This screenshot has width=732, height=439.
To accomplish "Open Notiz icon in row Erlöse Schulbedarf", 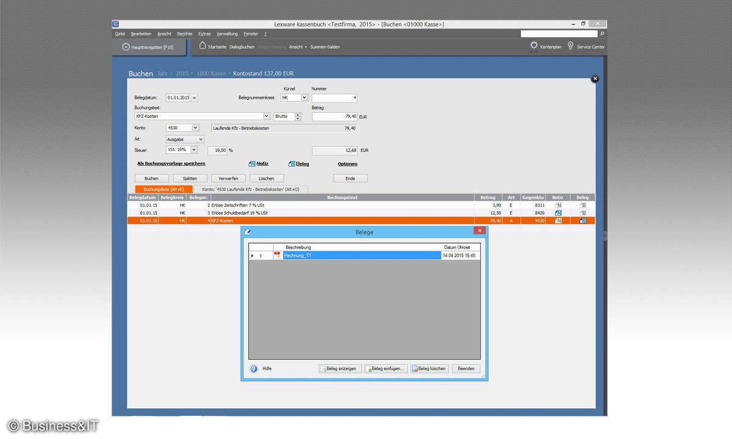I will coord(558,213).
